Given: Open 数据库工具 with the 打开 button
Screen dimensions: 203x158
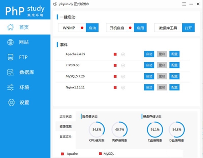Looking at the screenshot, I should (188, 28).
